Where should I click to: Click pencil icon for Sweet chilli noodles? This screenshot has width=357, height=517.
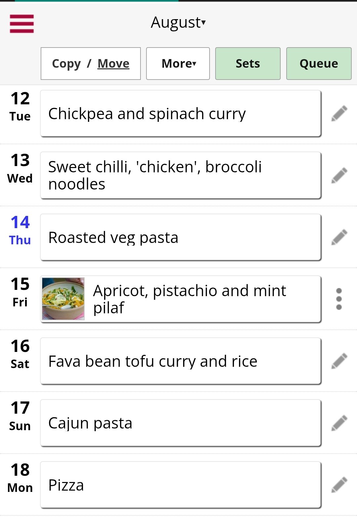[339, 175]
